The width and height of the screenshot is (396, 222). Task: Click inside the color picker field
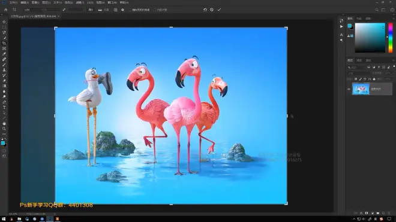370,38
